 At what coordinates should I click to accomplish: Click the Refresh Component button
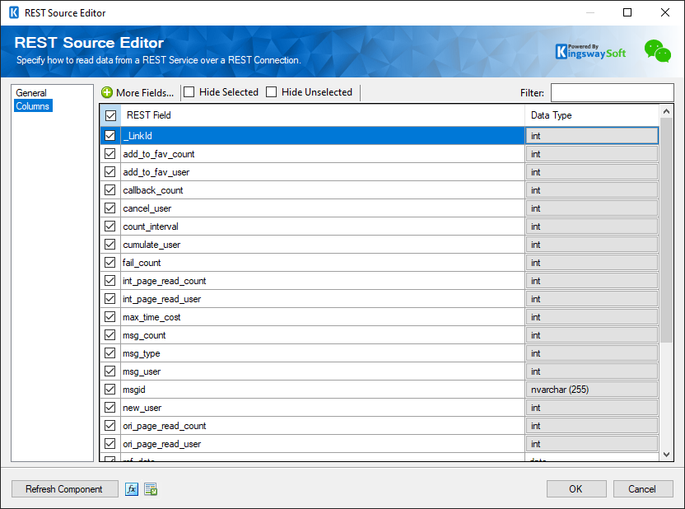click(x=64, y=489)
